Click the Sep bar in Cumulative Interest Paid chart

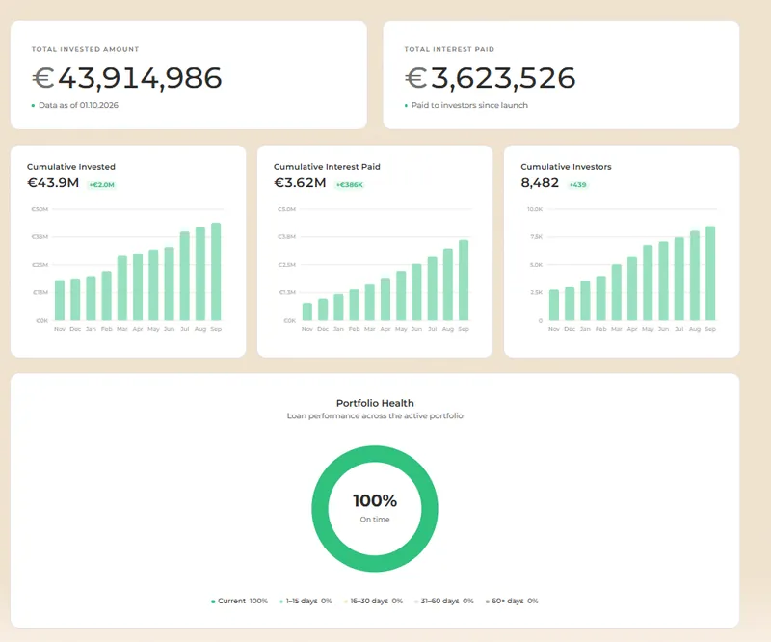(x=464, y=280)
